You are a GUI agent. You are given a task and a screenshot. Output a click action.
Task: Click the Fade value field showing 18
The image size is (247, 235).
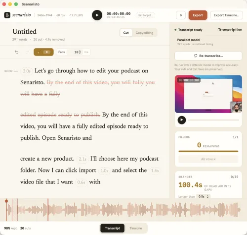pos(75,52)
